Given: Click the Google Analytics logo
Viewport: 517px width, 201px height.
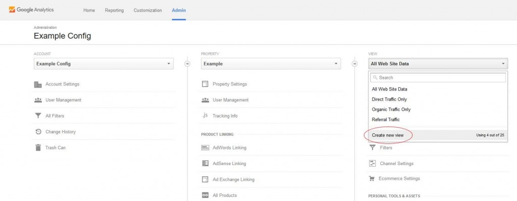Looking at the screenshot, I should coord(31,10).
